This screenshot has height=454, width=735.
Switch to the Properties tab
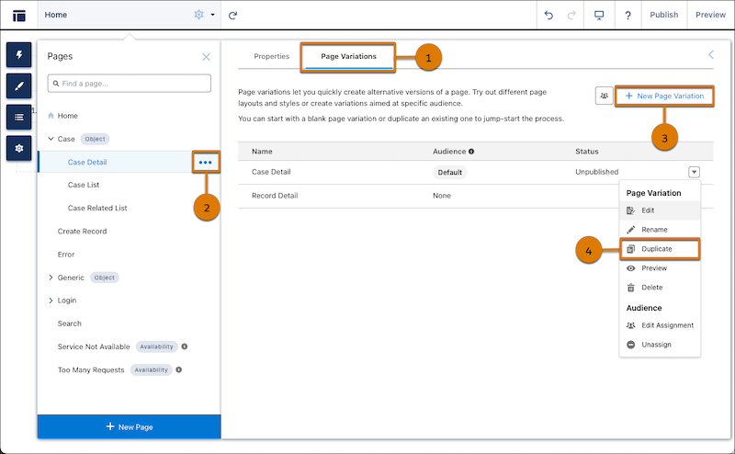271,57
